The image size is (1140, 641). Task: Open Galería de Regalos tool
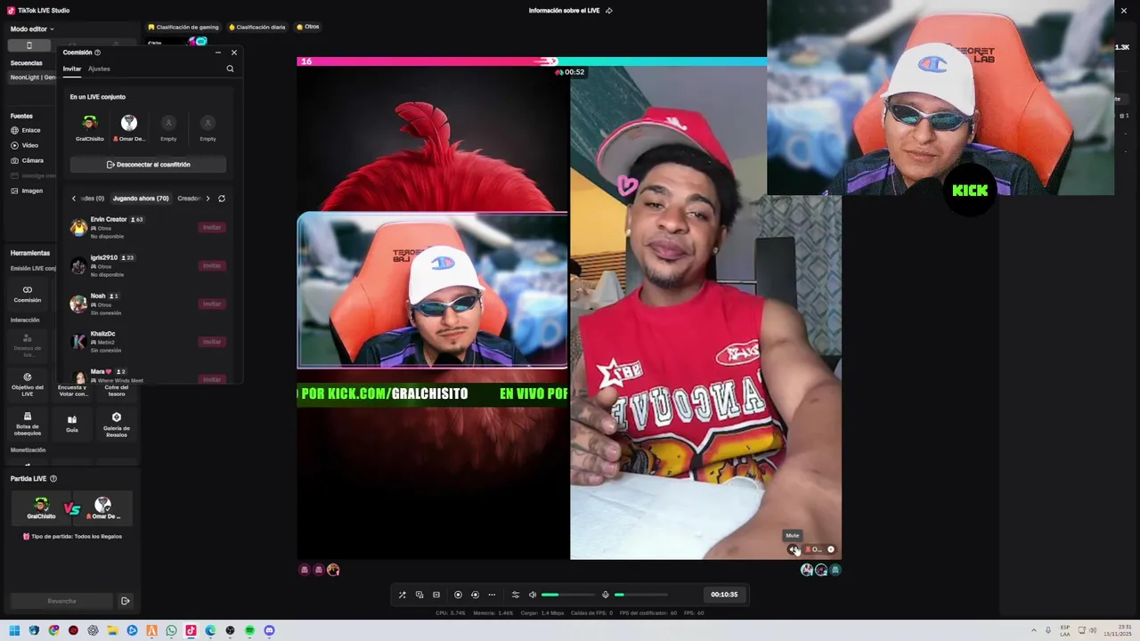(117, 424)
